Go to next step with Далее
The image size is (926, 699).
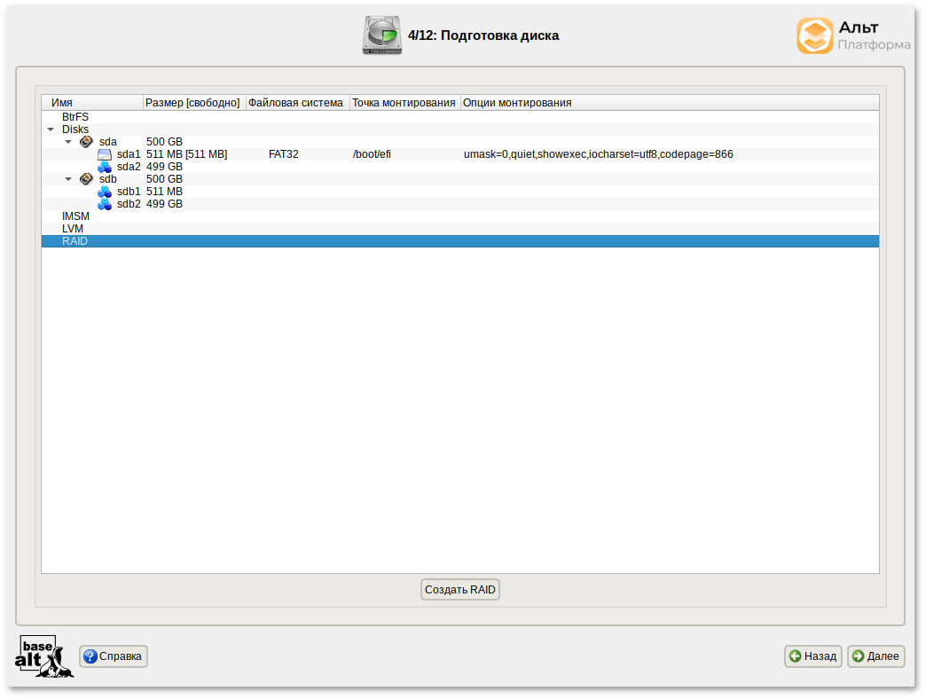point(875,656)
